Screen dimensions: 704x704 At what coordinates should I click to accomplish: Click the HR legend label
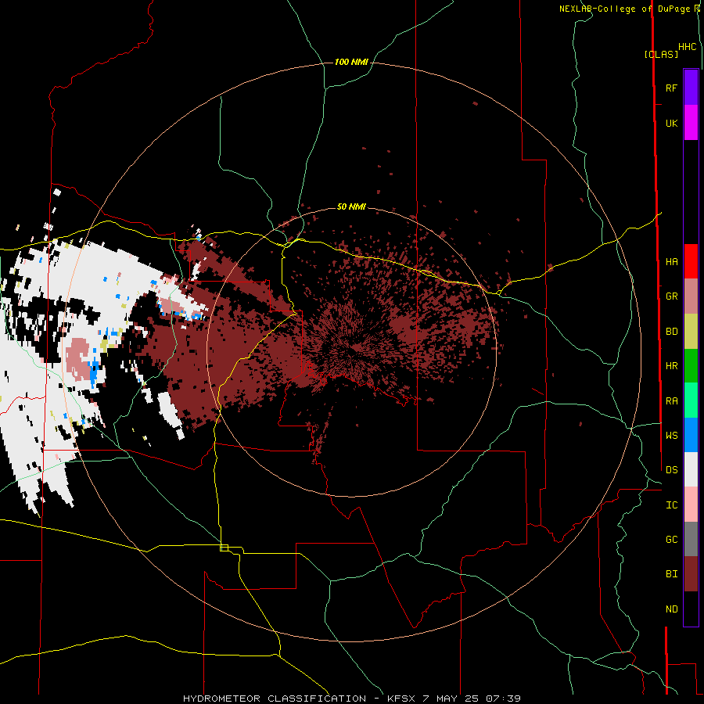[x=671, y=365]
